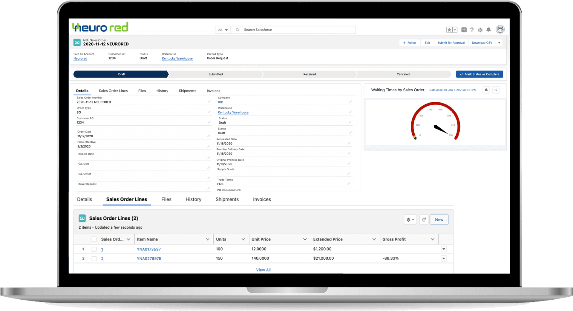
Task: Open the lower Invoices tab
Action: tap(262, 199)
